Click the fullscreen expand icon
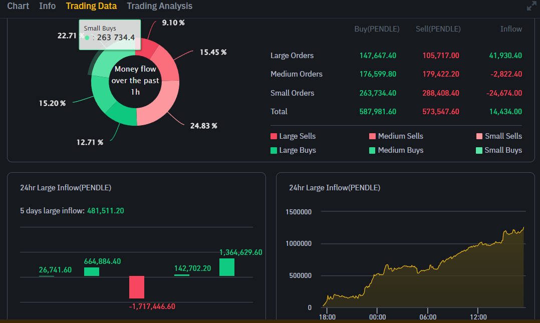The height and width of the screenshot is (323, 540). tap(532, 6)
